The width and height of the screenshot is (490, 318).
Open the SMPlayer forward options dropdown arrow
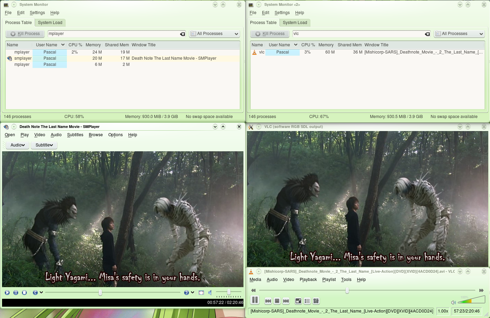(x=193, y=293)
